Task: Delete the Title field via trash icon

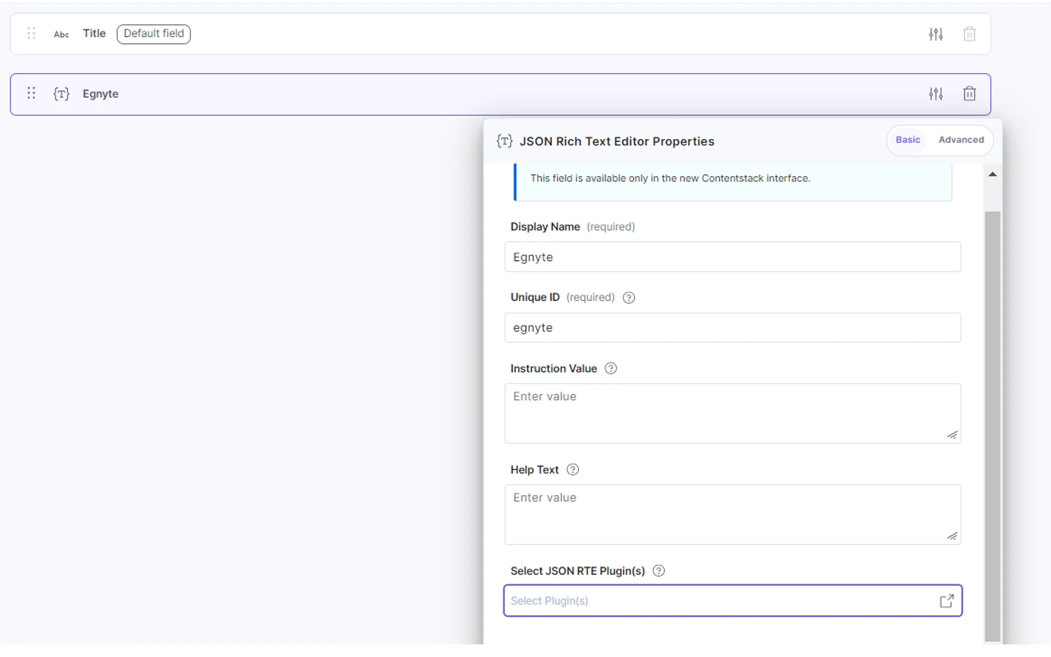Action: click(x=969, y=34)
